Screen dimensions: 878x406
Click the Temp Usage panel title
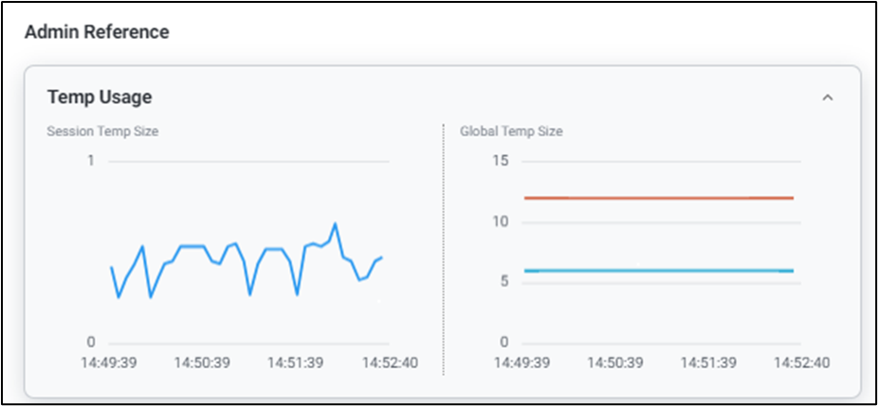click(x=100, y=97)
